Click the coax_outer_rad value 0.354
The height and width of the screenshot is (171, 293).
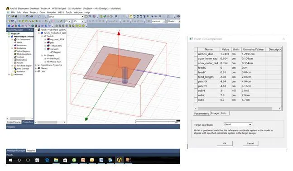pyautogui.click(x=226, y=63)
